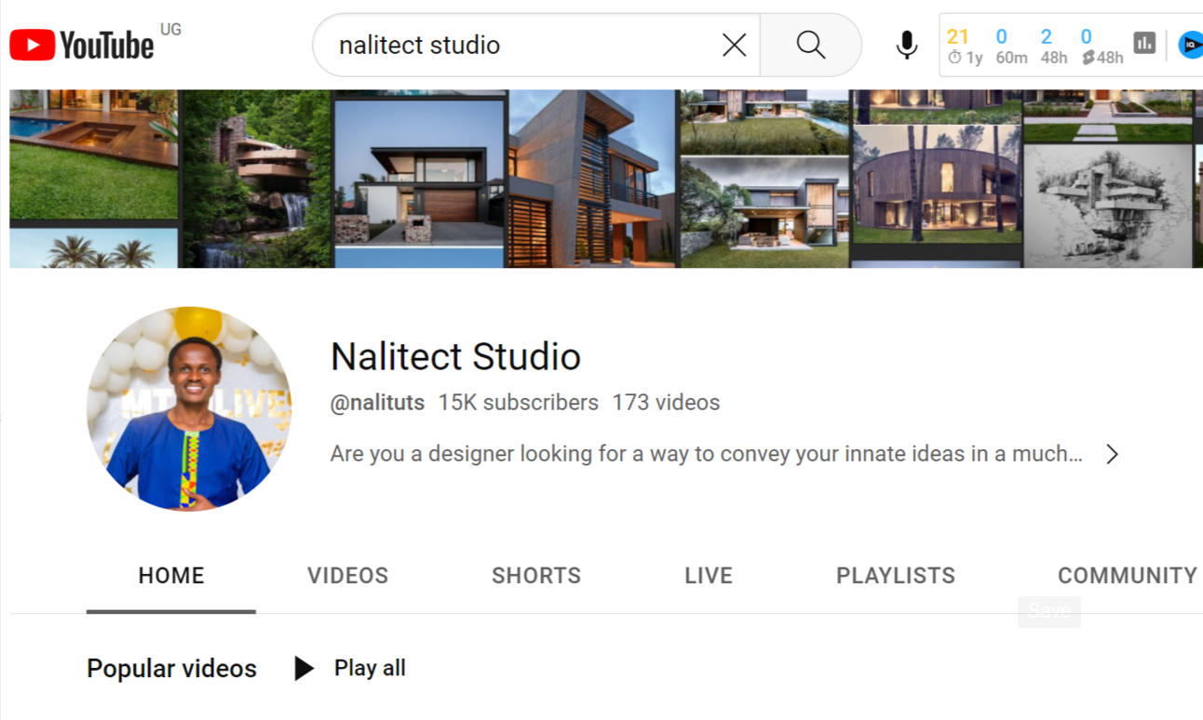Click the @nalituts channel handle
This screenshot has width=1203, height=720.
[378, 402]
